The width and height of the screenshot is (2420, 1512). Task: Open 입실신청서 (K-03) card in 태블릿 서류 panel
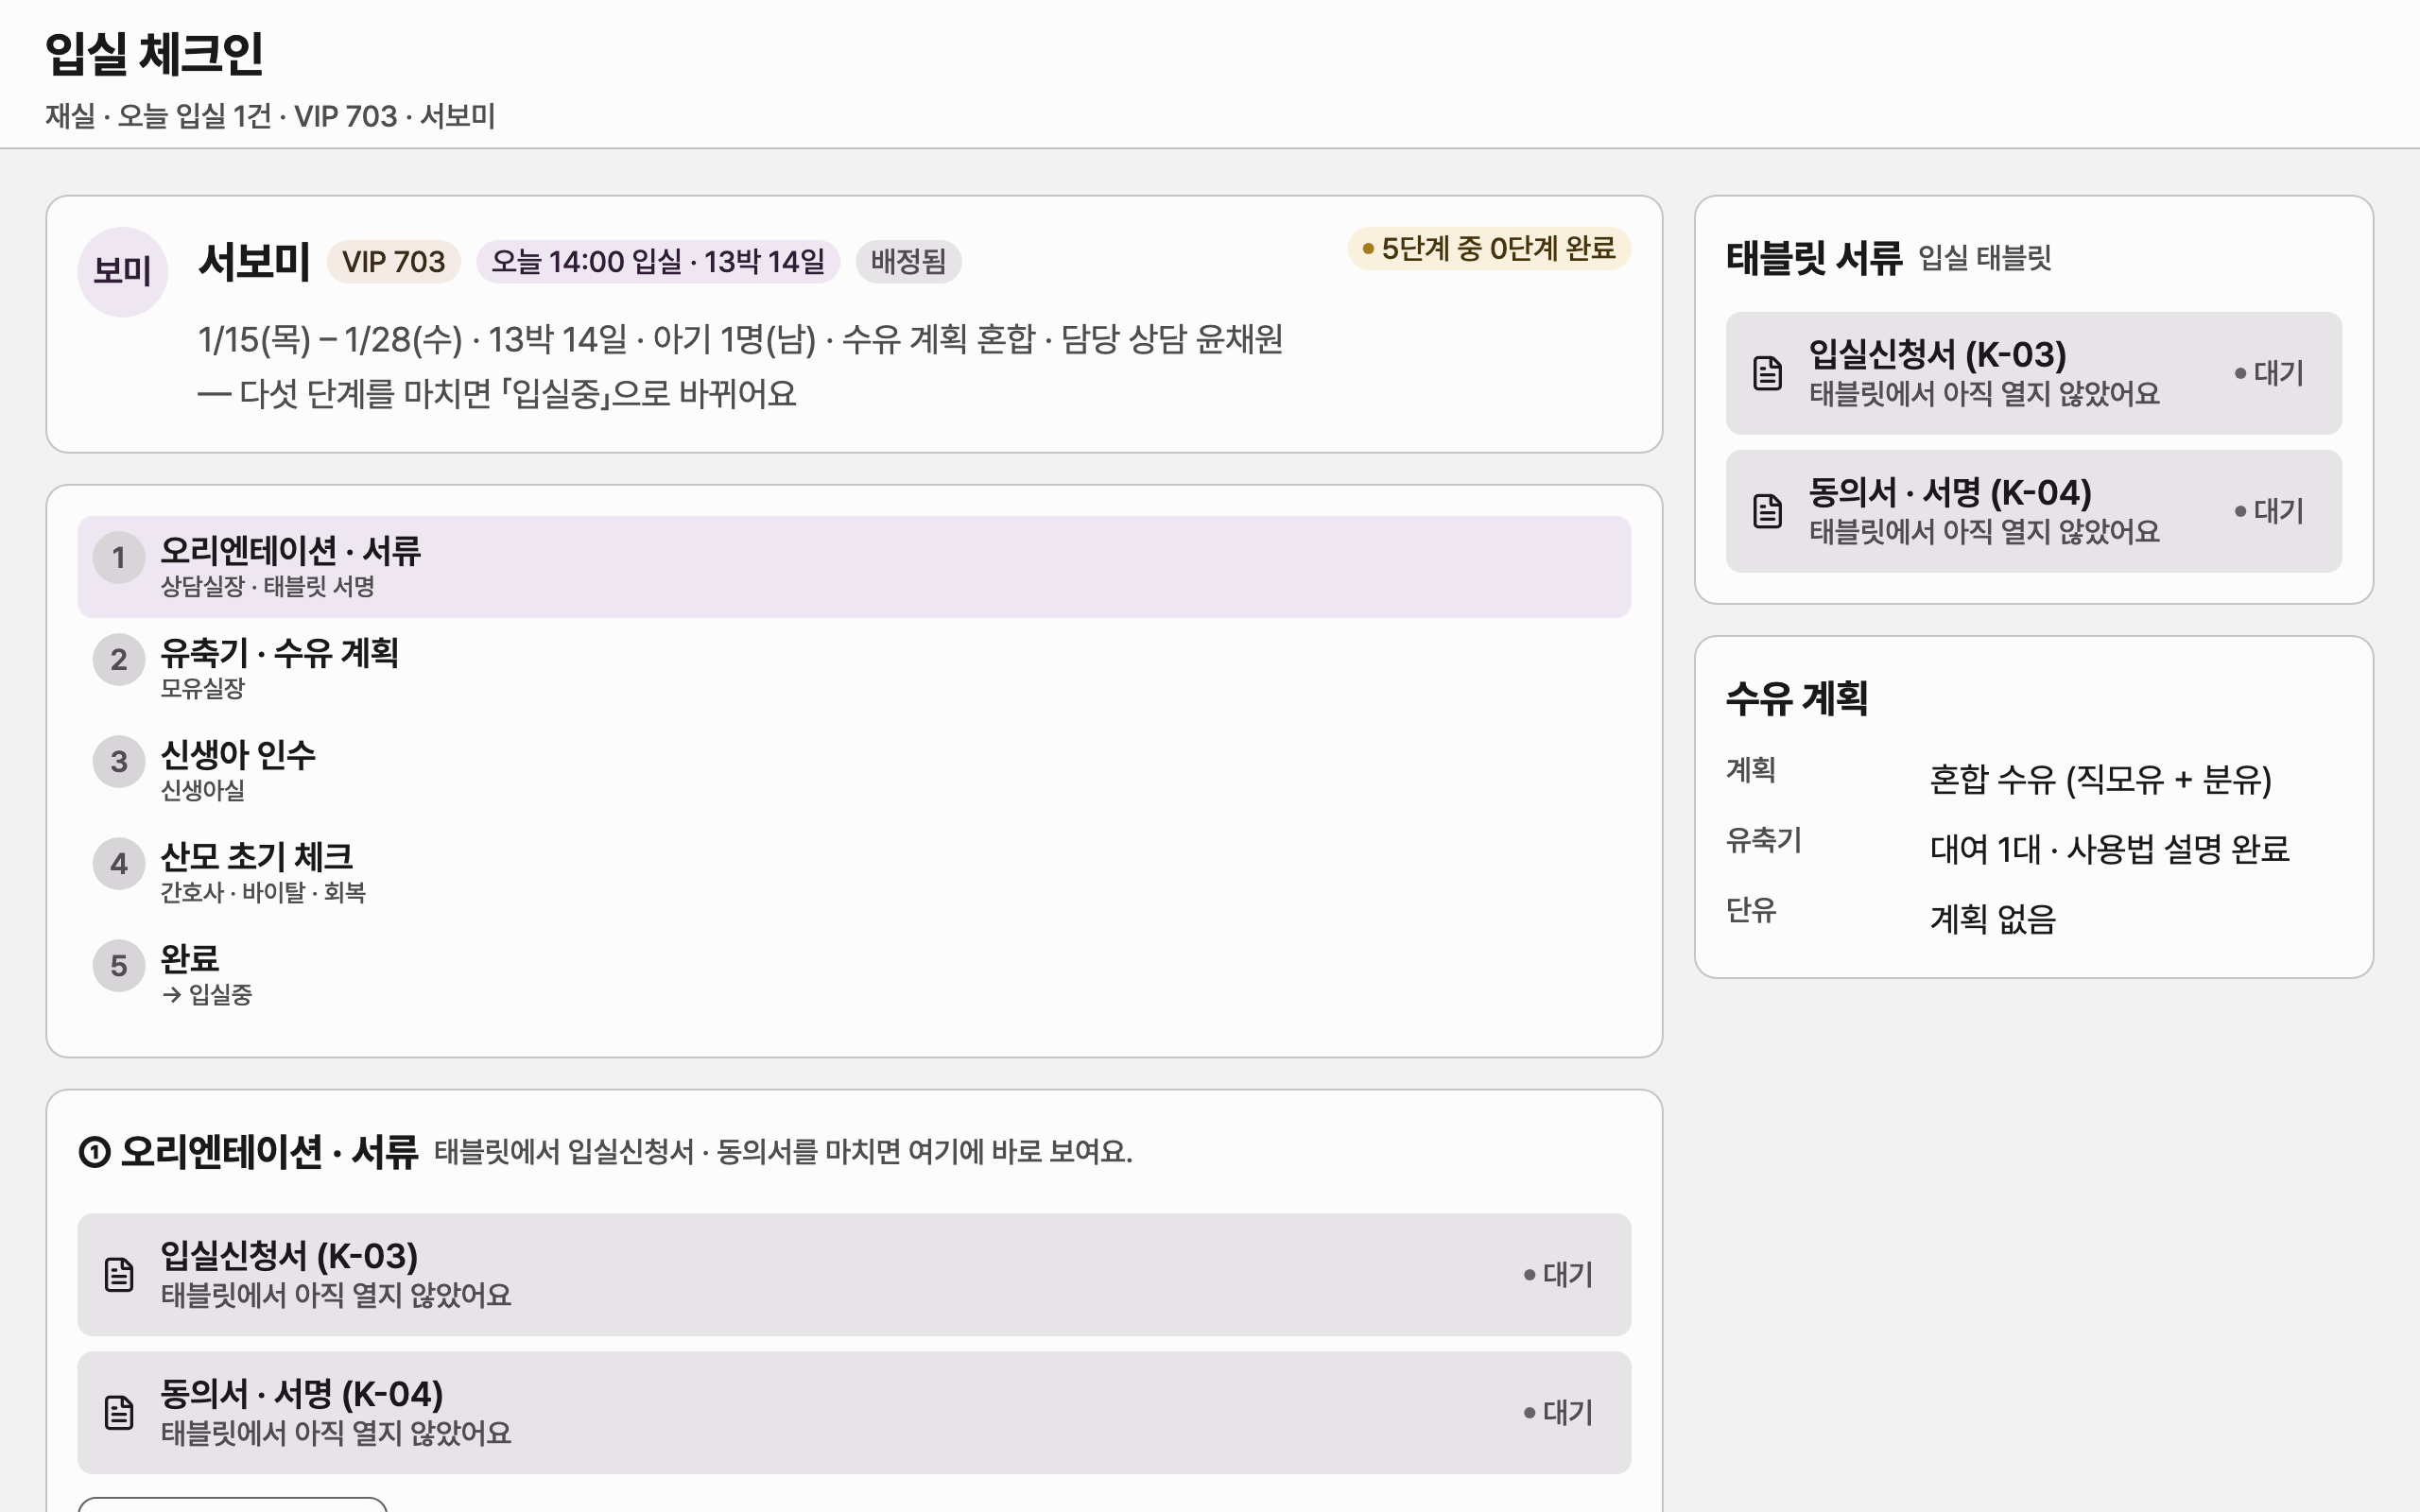click(2033, 373)
